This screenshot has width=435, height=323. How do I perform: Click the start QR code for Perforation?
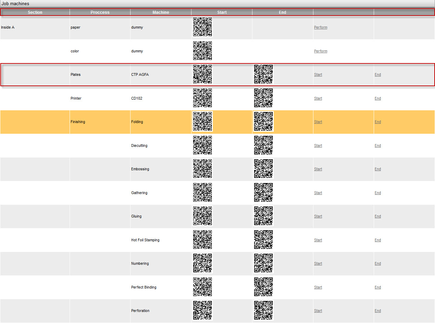[x=203, y=310]
